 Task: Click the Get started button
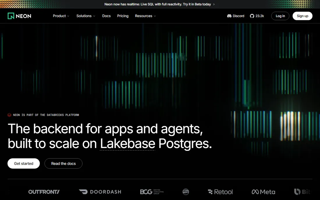coord(24,163)
